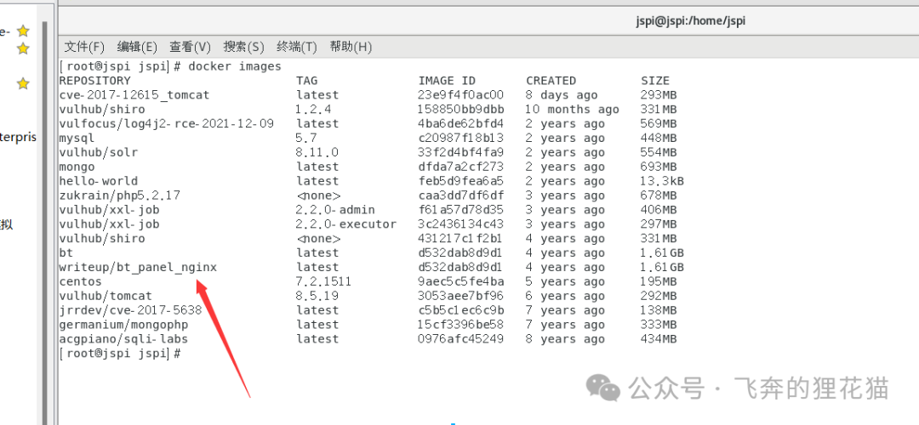Click the germanium/mongophp repository name

[123, 325]
